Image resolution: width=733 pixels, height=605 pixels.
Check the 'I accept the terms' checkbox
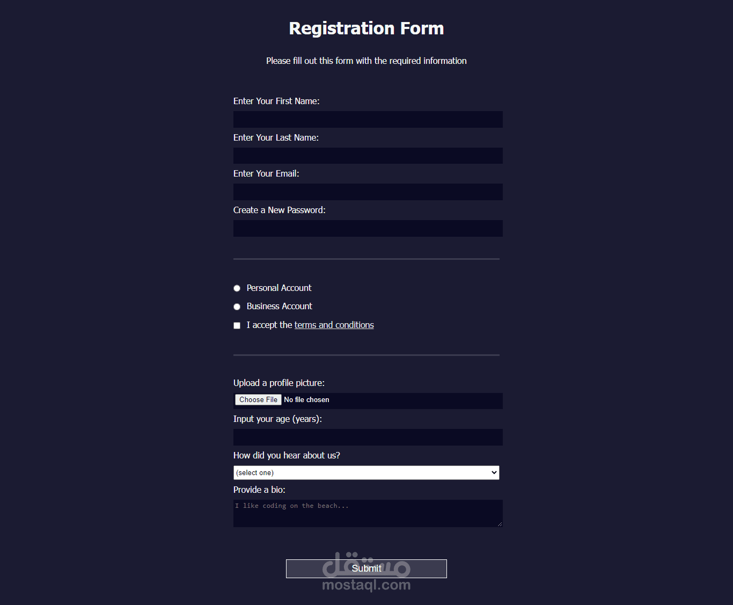237,325
